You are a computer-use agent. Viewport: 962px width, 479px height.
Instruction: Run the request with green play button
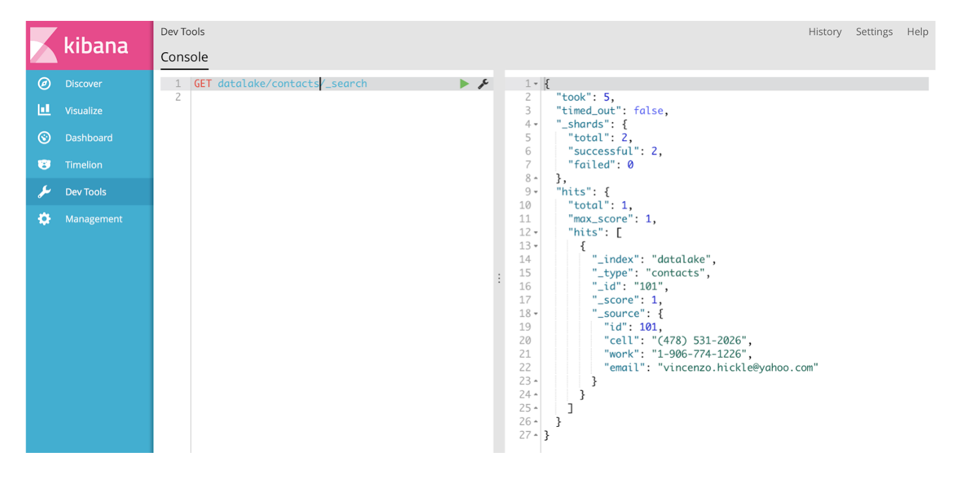tap(464, 84)
